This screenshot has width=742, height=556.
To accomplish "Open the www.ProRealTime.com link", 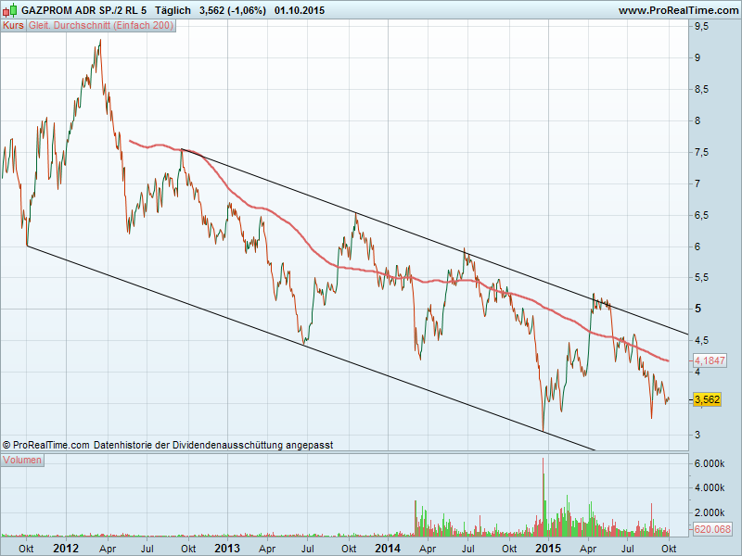I will coord(677,10).
